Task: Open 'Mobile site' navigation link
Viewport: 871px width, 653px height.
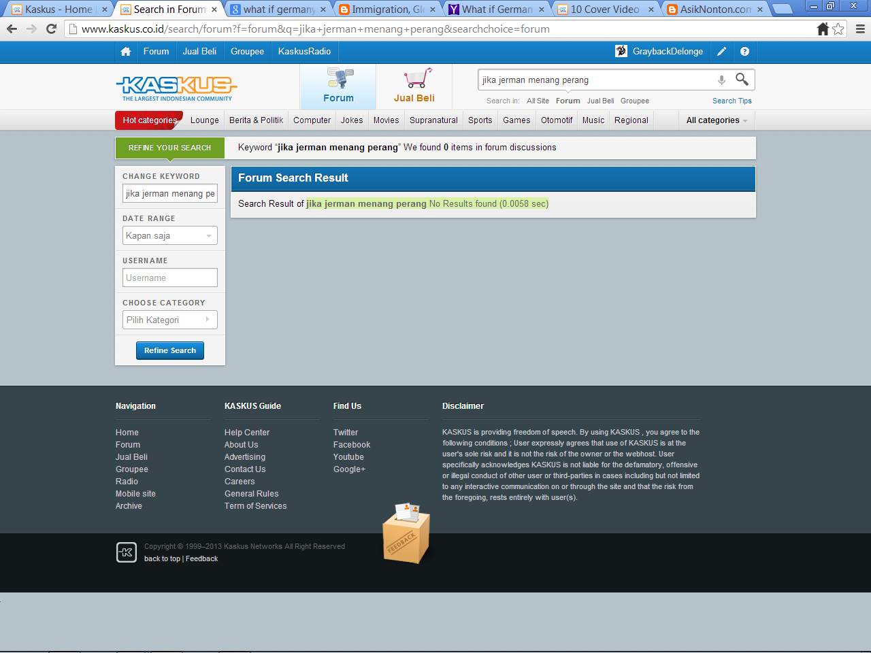Action: click(x=135, y=494)
